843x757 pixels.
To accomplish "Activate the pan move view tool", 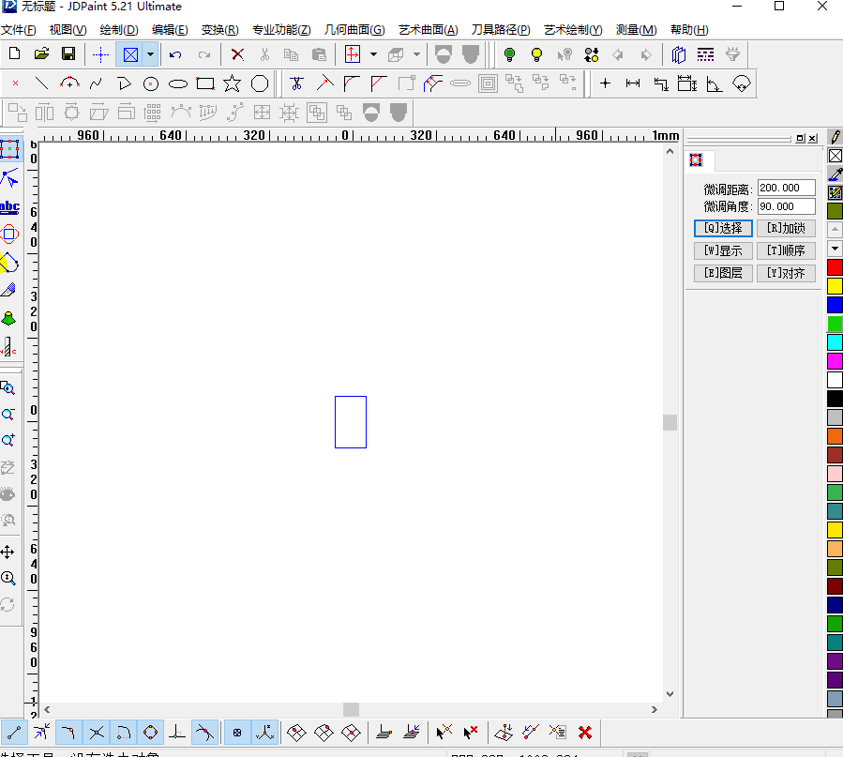I will (8, 553).
